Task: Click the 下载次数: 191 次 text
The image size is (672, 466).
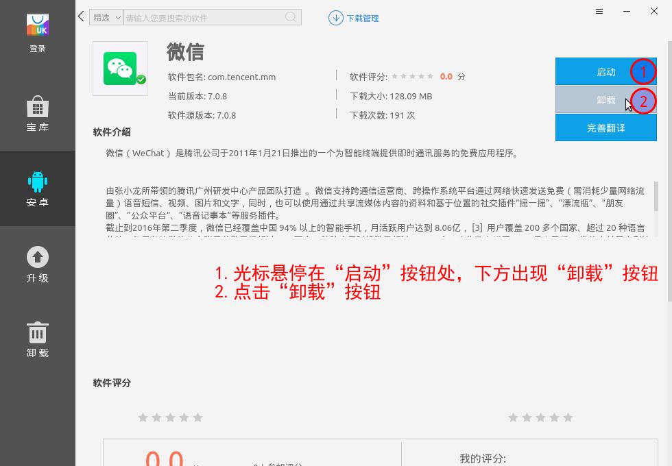Action: [383, 115]
